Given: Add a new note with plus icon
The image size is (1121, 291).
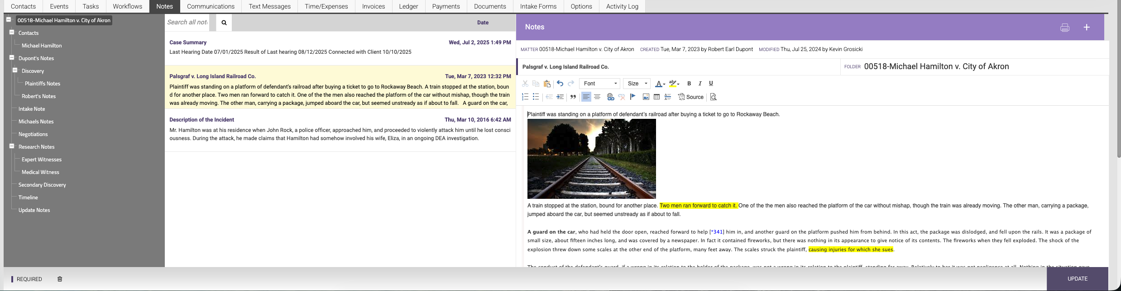Looking at the screenshot, I should pos(1087,28).
